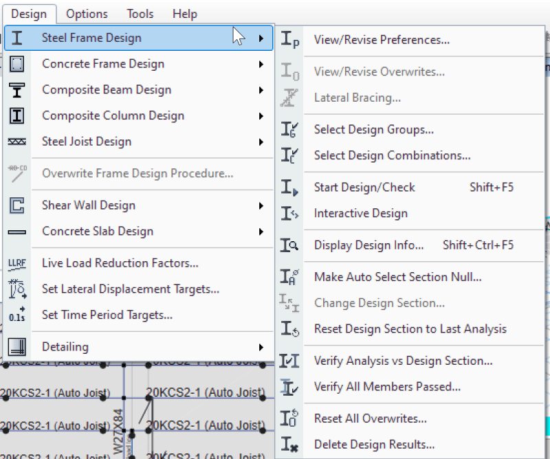Click the 0.1s Time Period Targets icon
Viewport: 550px width, 459px height.
coord(17,315)
